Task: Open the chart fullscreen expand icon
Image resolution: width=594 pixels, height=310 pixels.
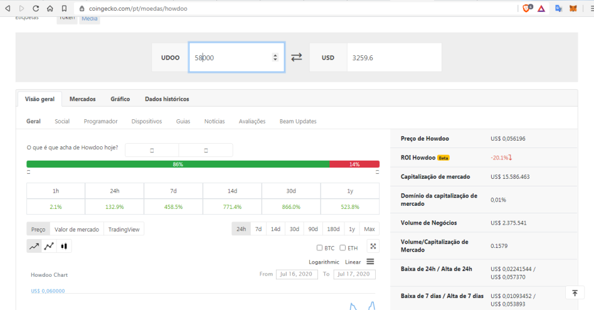Action: coord(373,247)
